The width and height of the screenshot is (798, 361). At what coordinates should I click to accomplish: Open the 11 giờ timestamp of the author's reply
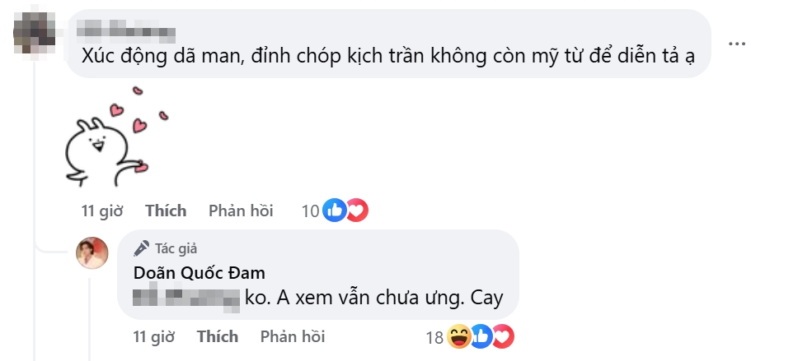(x=153, y=336)
